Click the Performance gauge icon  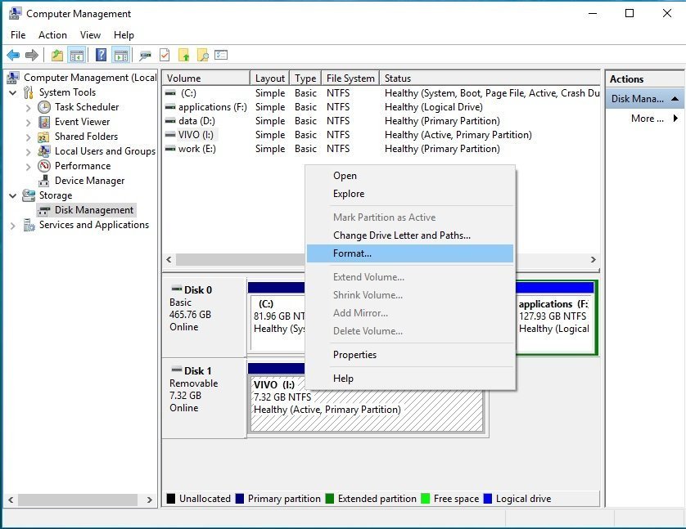[44, 166]
